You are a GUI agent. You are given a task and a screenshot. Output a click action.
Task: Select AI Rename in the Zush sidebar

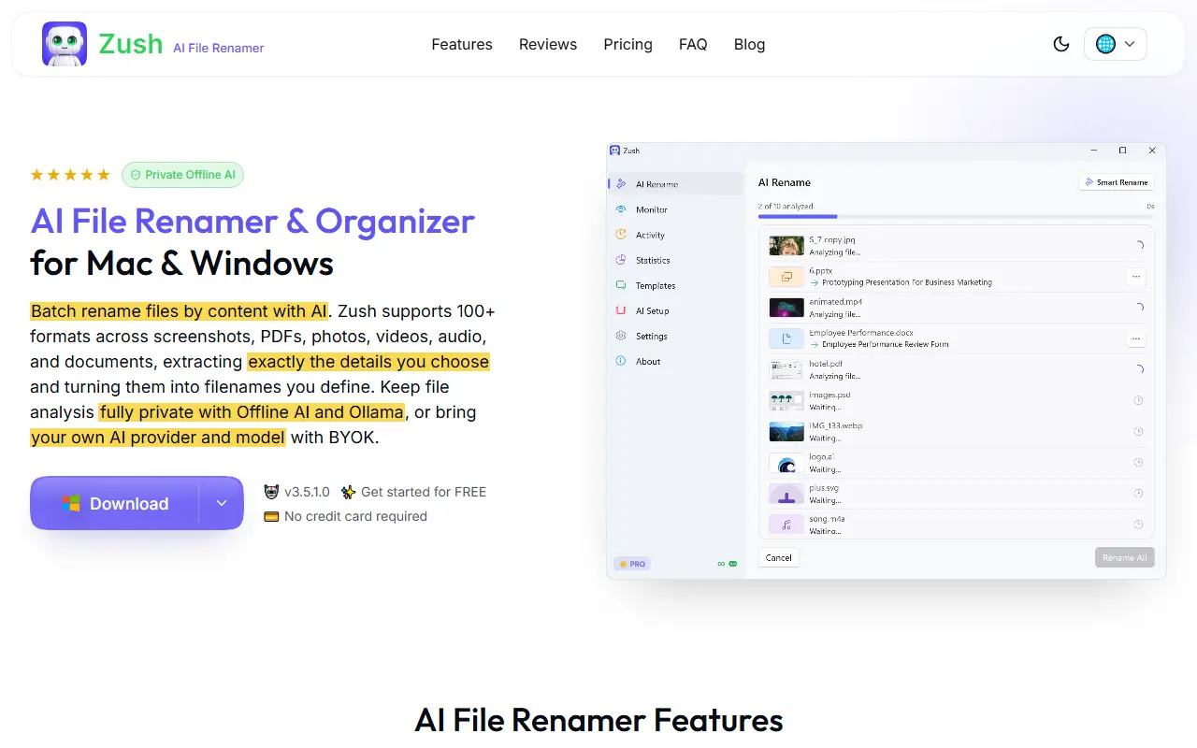(676, 184)
